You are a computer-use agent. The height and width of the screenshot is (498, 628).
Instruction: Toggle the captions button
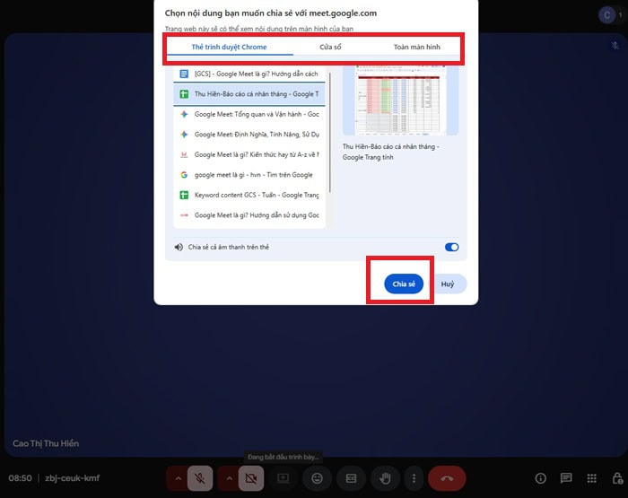352,479
